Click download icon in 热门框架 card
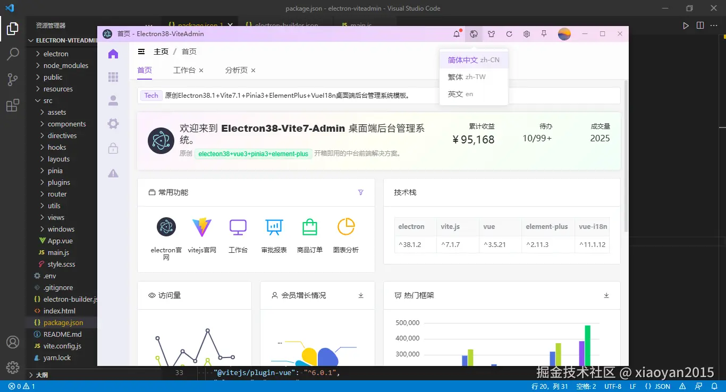This screenshot has height=392, width=726. click(606, 295)
